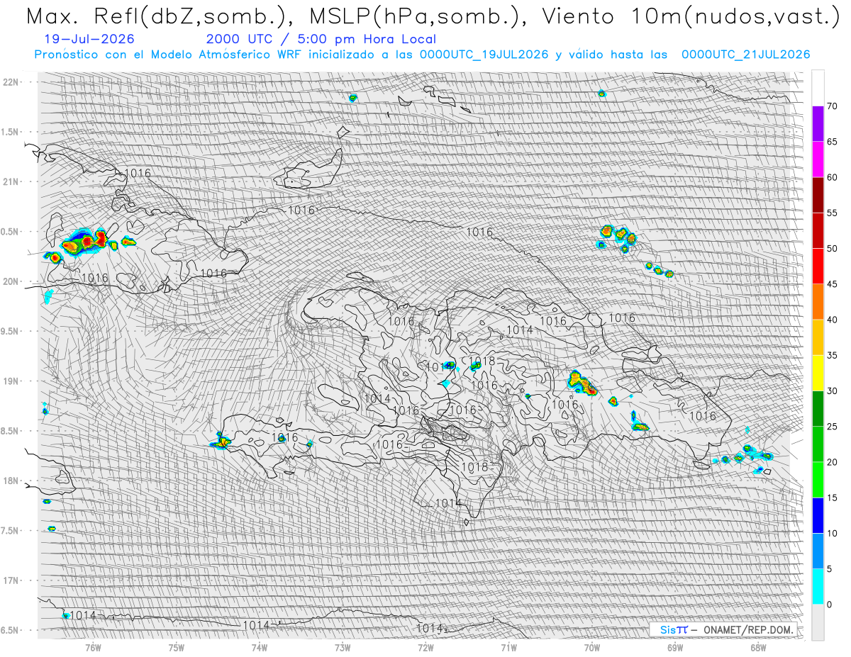Click the latitude axis label '20N'
This screenshot has height=657, width=851.
pyautogui.click(x=11, y=281)
